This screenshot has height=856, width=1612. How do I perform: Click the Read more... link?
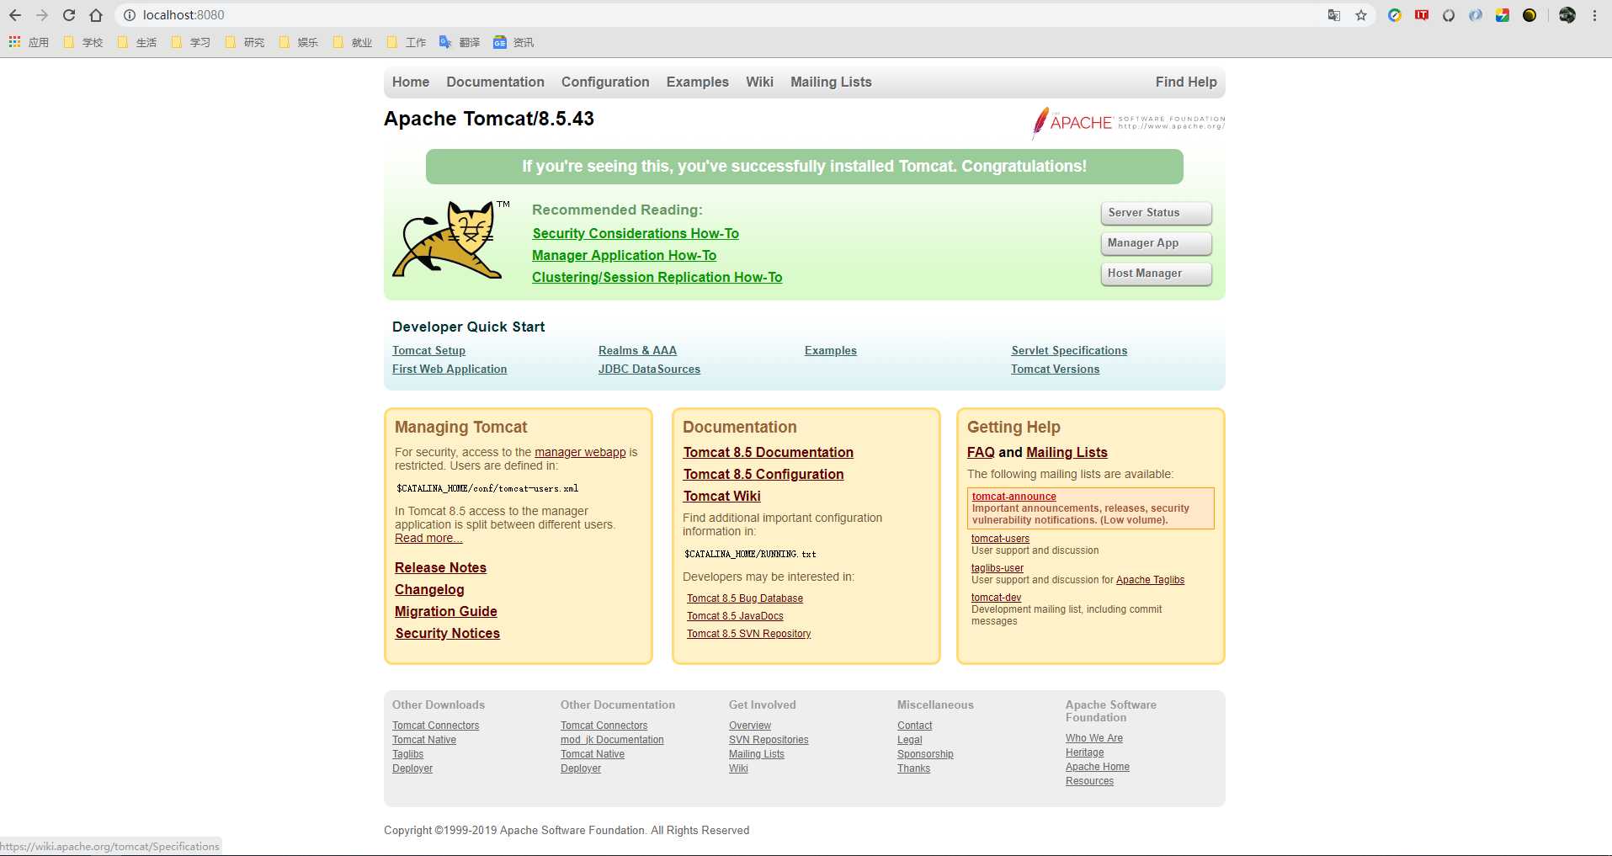tap(428, 538)
